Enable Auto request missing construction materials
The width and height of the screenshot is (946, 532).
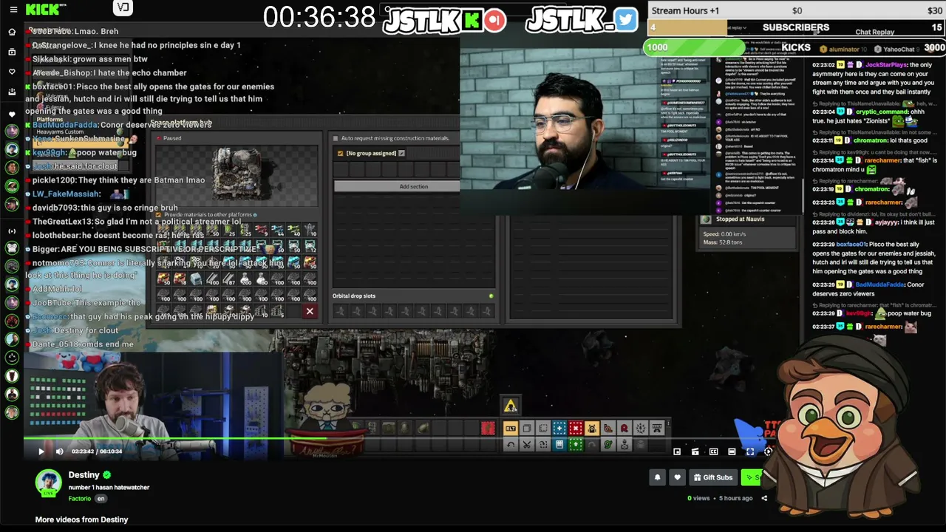(x=336, y=138)
